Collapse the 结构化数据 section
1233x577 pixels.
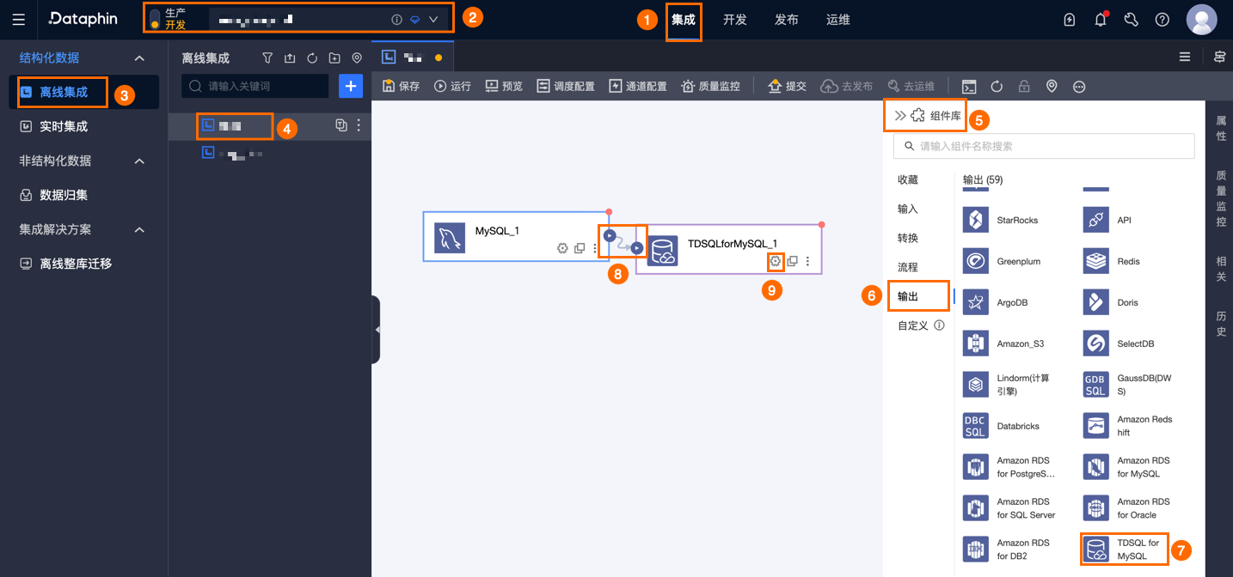[139, 58]
